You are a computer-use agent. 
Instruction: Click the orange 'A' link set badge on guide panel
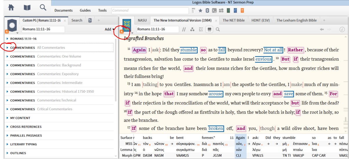[7, 31]
